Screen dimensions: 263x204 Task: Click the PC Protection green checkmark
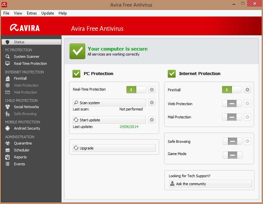pyautogui.click(x=76, y=74)
